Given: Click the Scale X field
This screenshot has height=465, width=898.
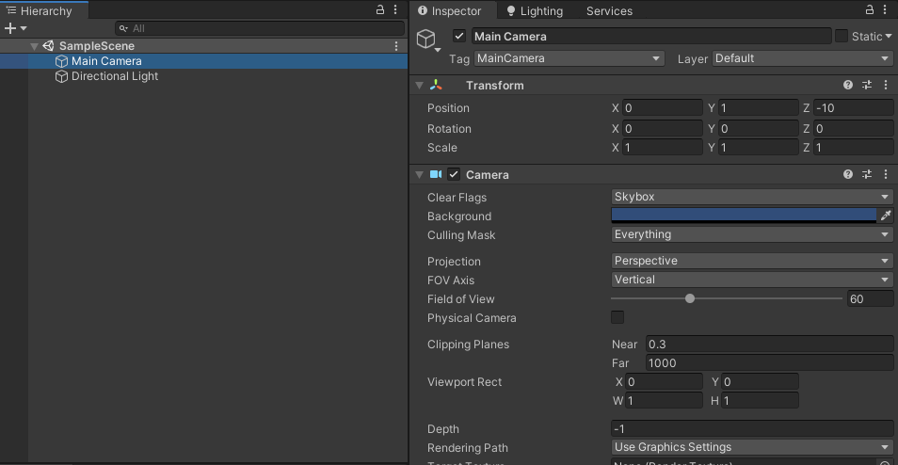Looking at the screenshot, I should pyautogui.click(x=662, y=147).
